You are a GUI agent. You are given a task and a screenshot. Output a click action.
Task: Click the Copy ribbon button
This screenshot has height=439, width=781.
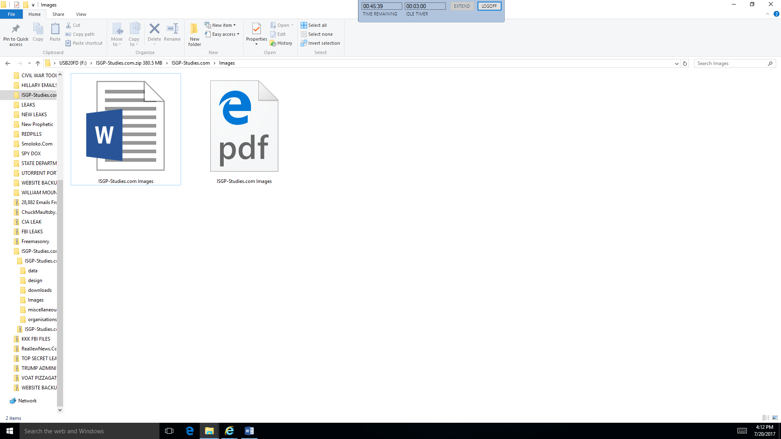click(38, 33)
